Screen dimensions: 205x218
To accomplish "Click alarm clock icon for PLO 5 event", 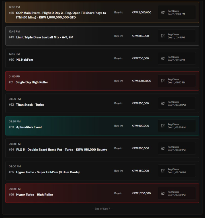I will point(163,148).
